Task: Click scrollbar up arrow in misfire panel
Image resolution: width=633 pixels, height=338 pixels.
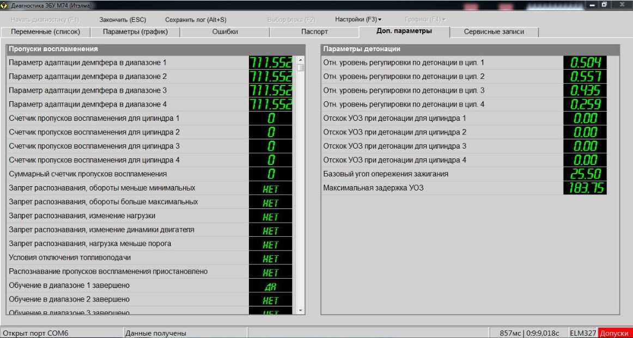Action: (x=300, y=60)
